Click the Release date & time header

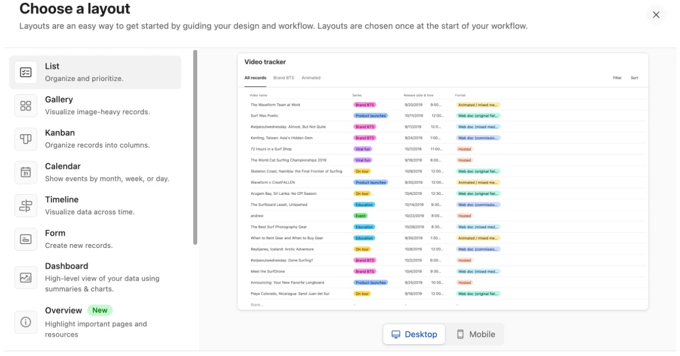pos(418,96)
